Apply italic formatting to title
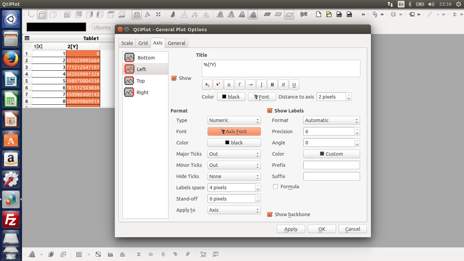The width and height of the screenshot is (464, 261). point(283,85)
